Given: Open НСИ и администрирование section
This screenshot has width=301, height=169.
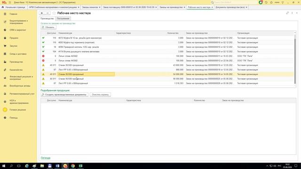Looking at the screenshot, I should [x=19, y=102].
